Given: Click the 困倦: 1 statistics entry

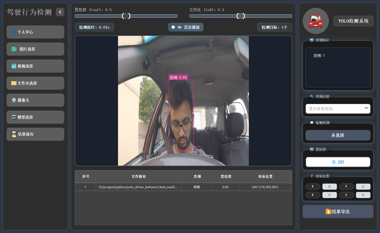Looking at the screenshot, I should (319, 56).
